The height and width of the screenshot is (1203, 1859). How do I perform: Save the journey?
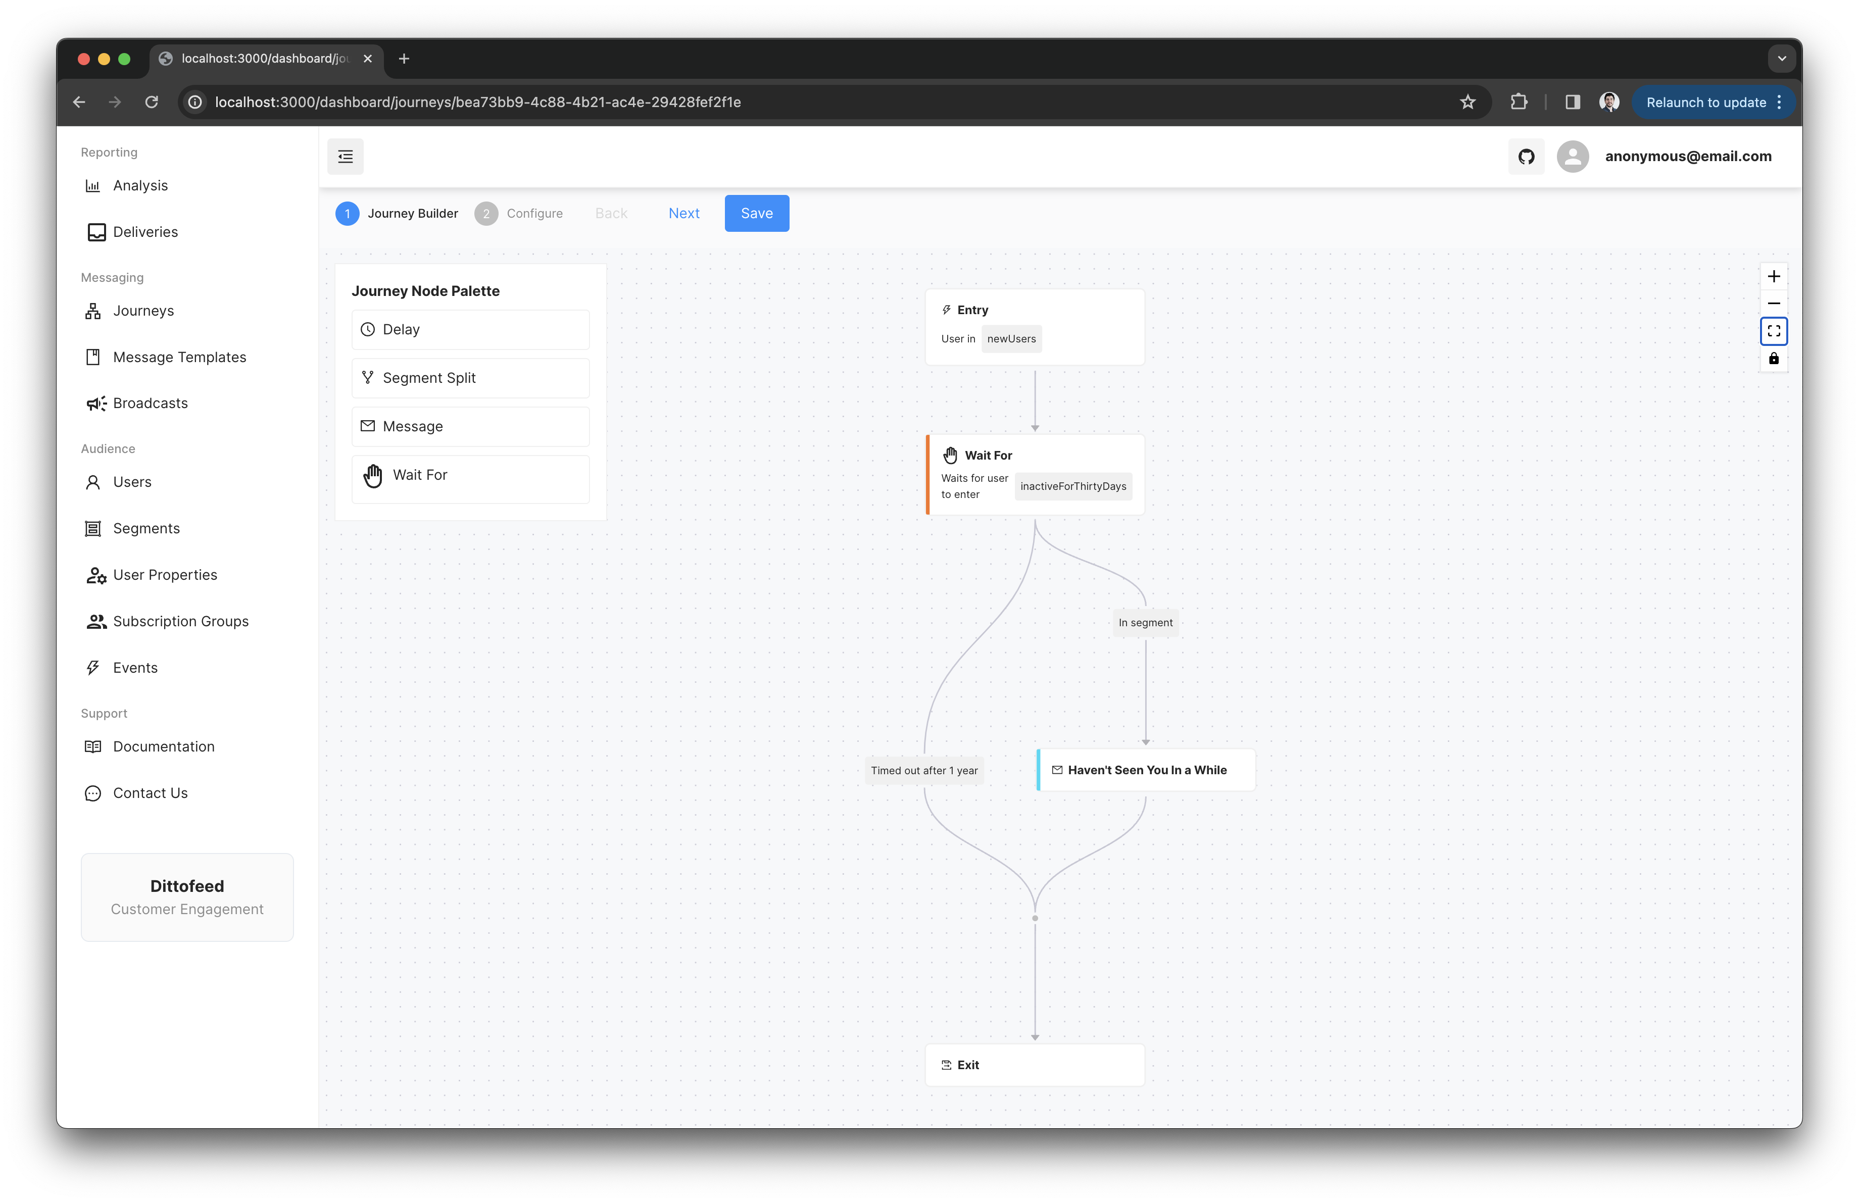pyautogui.click(x=756, y=213)
